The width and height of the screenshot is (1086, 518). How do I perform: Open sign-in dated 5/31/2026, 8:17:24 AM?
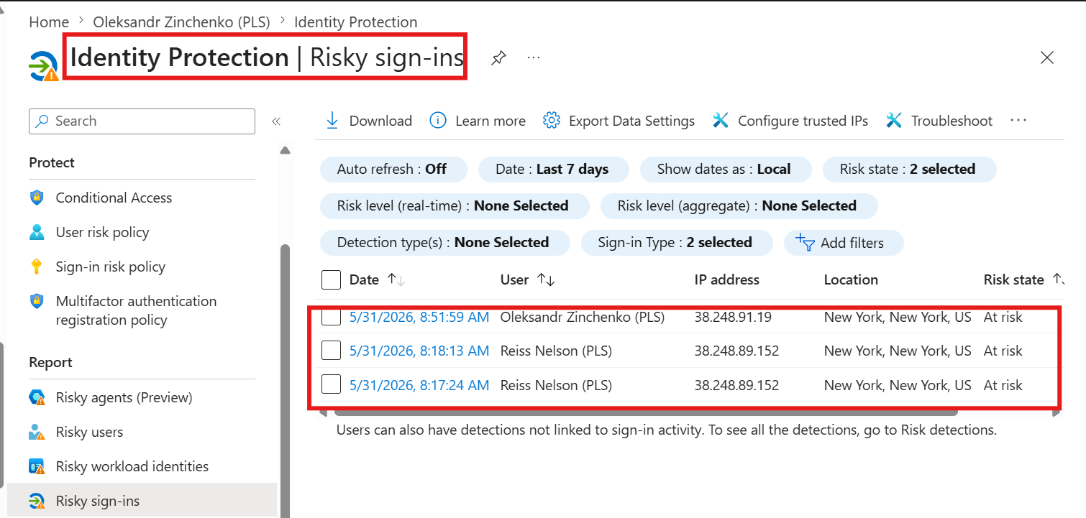[x=419, y=385]
